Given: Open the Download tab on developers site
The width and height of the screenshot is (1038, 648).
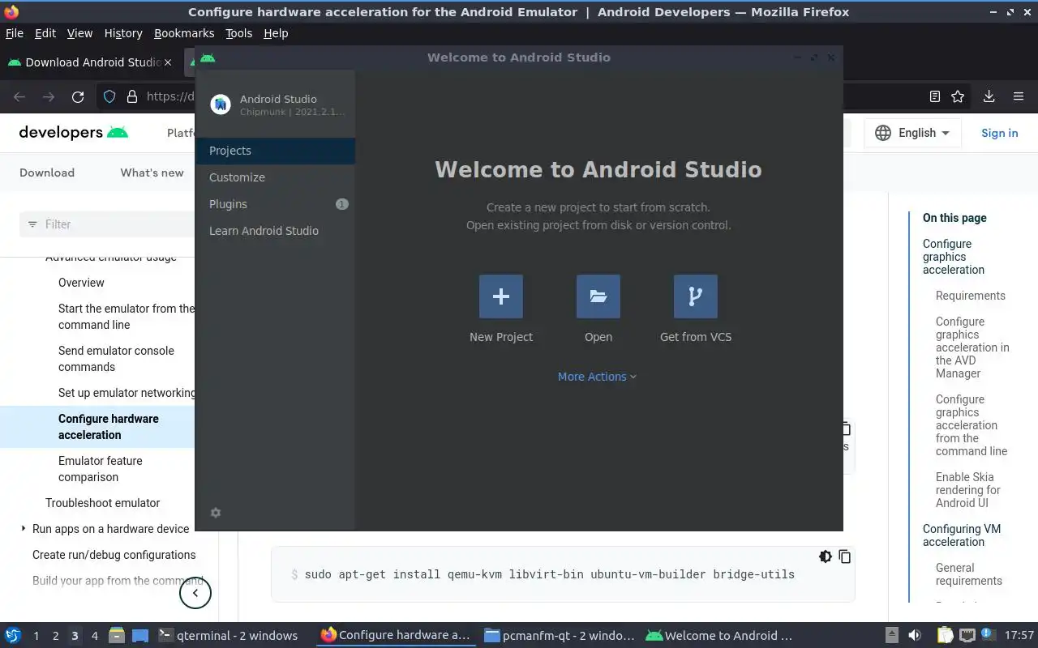Looking at the screenshot, I should (47, 173).
